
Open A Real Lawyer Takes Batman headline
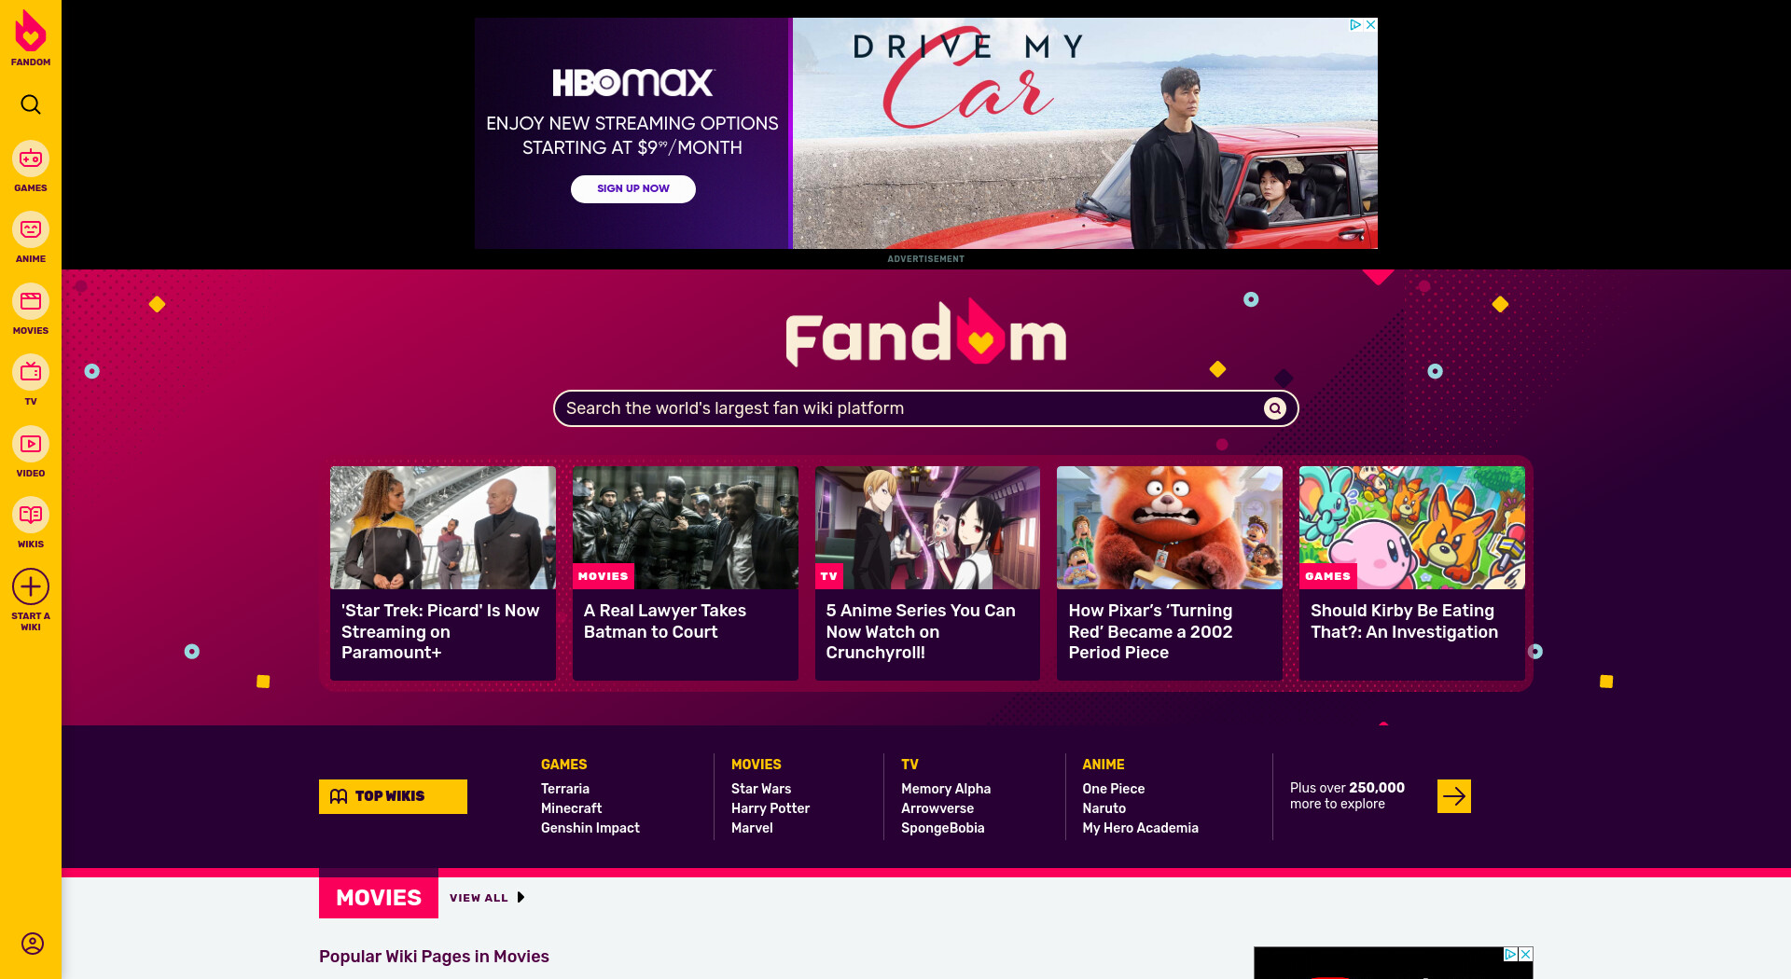pyautogui.click(x=664, y=621)
